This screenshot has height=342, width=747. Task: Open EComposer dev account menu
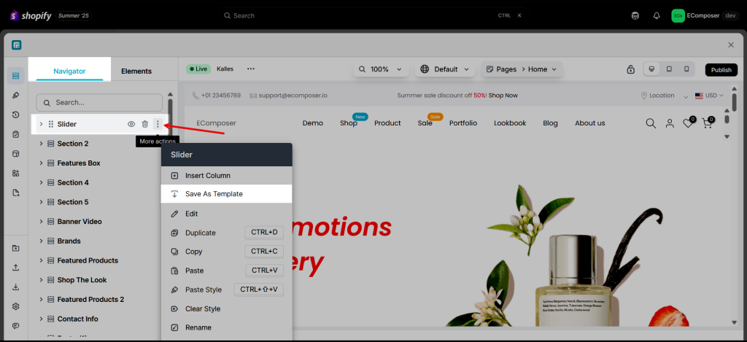[x=704, y=16]
